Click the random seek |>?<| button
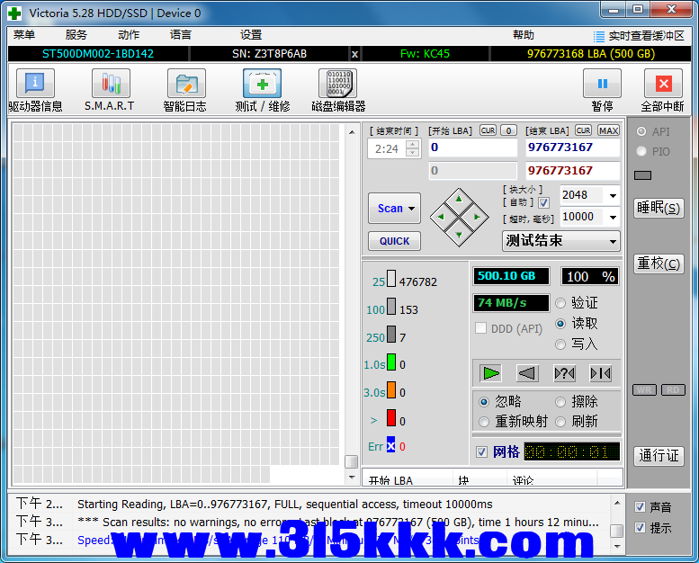This screenshot has height=563, width=699. click(x=564, y=373)
